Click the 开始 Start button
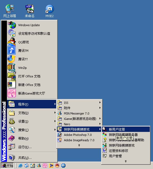 click(x=7, y=166)
